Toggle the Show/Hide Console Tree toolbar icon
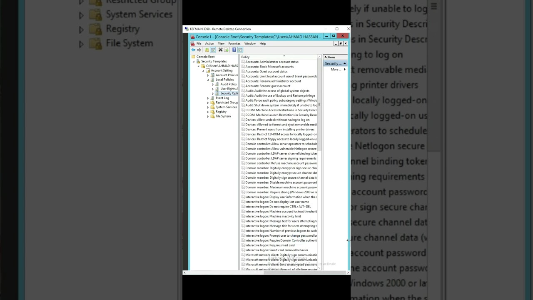Viewport: 533px width, 300px height. point(213,50)
